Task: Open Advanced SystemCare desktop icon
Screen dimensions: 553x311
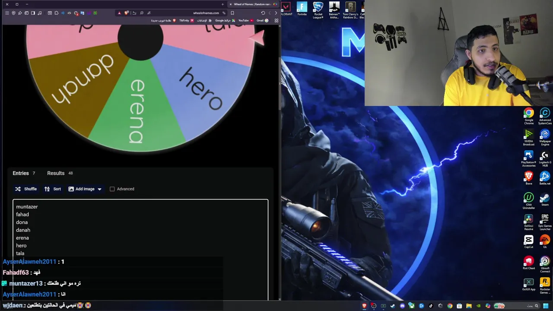Action: click(545, 117)
